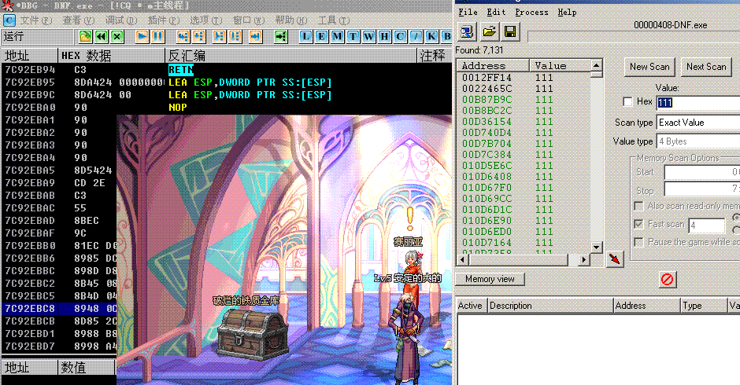The width and height of the screenshot is (740, 385).
Task: Open the 查看(V) menu in debugger
Action: pyautogui.click(x=79, y=20)
